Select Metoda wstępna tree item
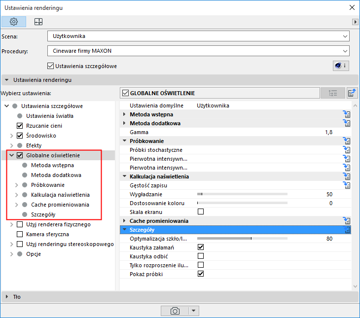Viewport: 360px width, 318px height. 52,165
